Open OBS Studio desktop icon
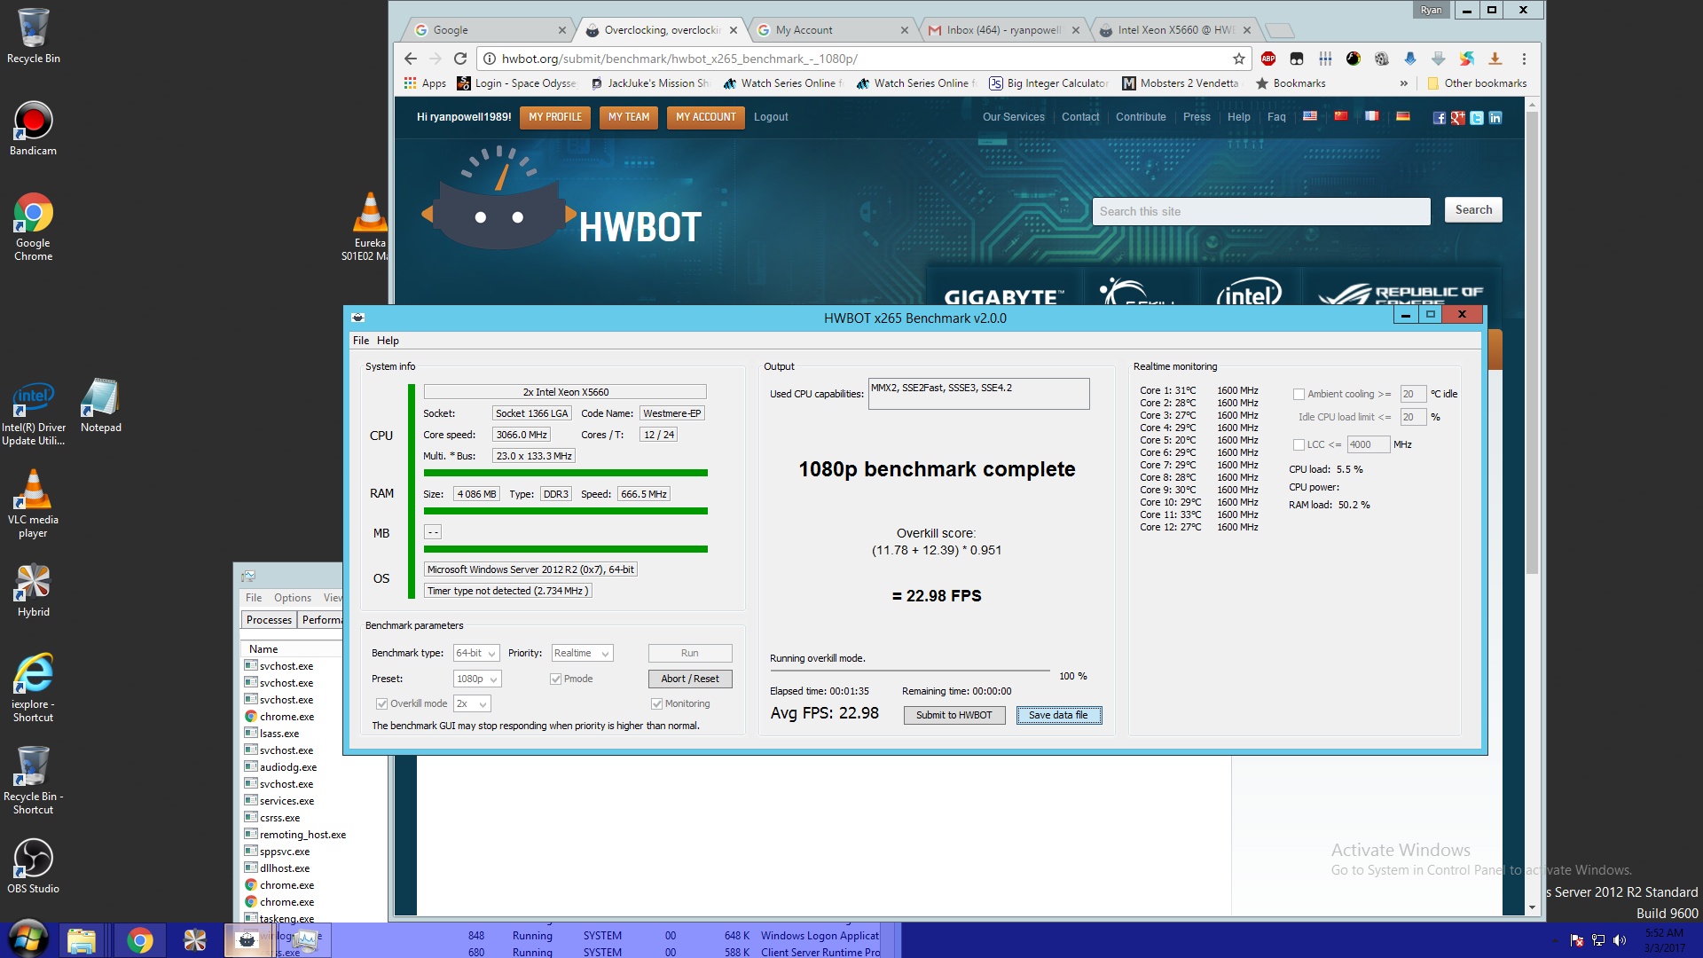Viewport: 1703px width, 958px height. (x=33, y=866)
